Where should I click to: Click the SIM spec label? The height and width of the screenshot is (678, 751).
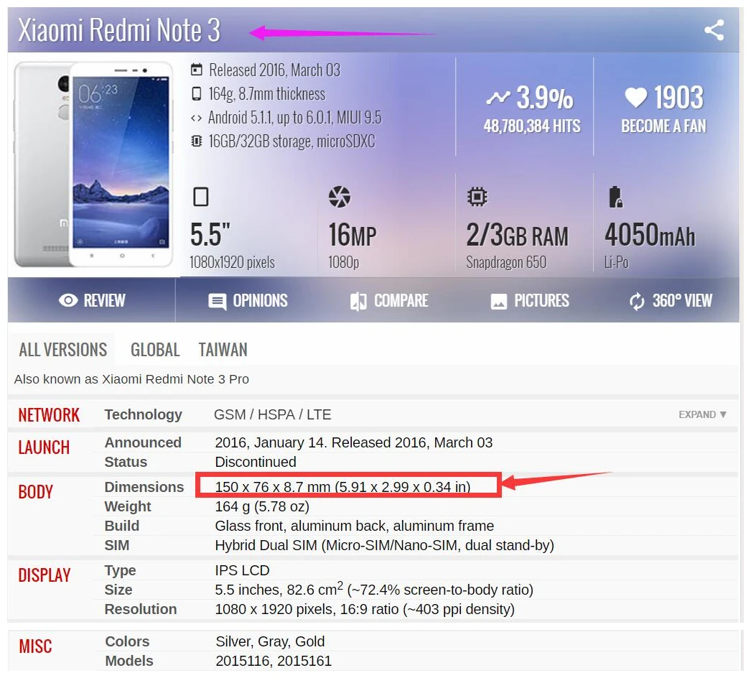pos(117,545)
